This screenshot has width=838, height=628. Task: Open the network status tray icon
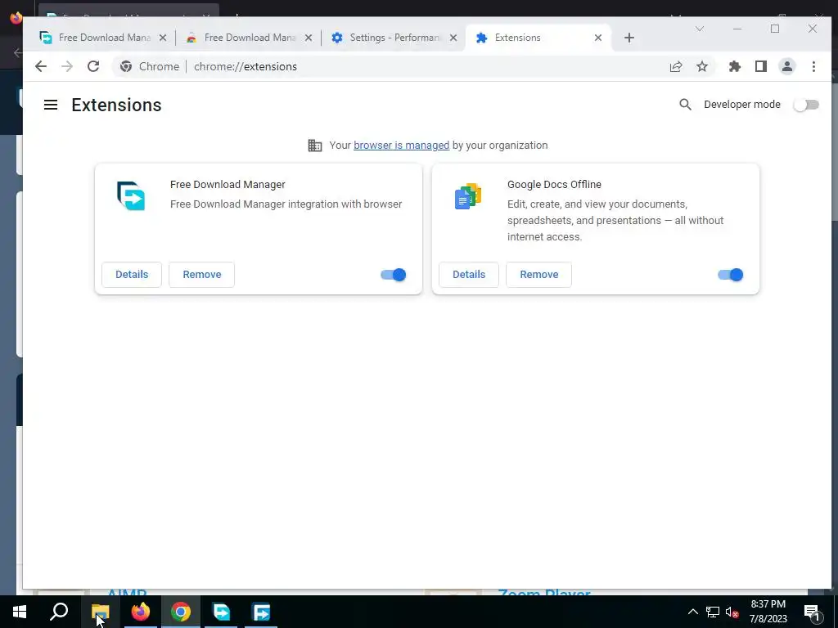coord(713,612)
